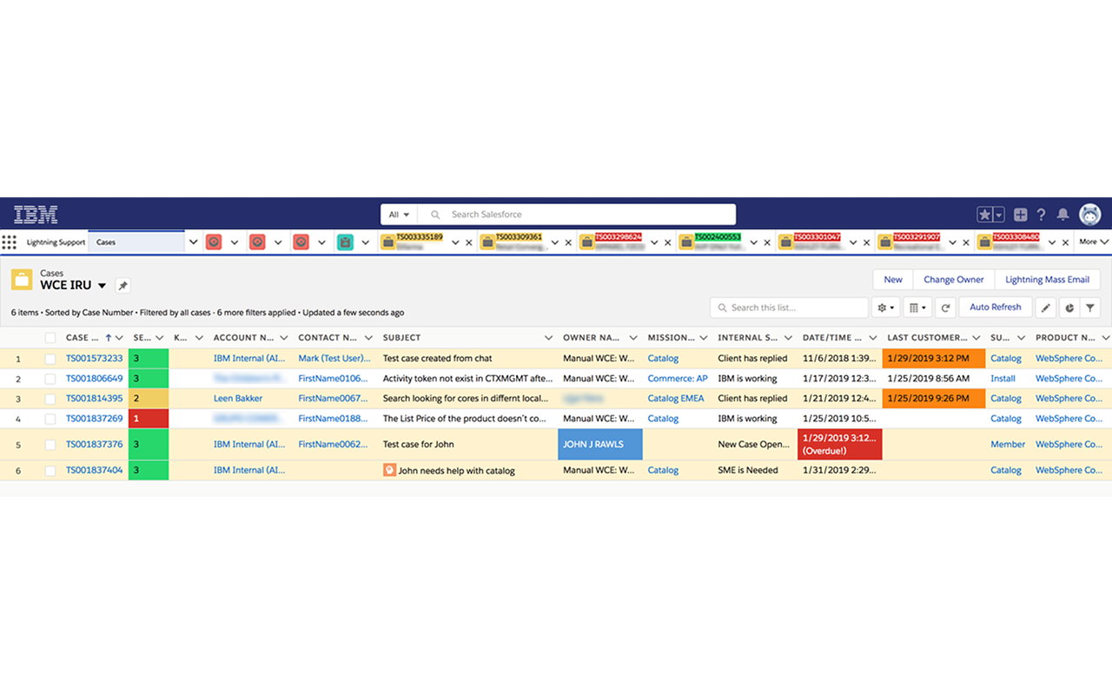Image resolution: width=1112 pixels, height=695 pixels.
Task: Tick the select-all checkbox in the header
Action: point(50,338)
